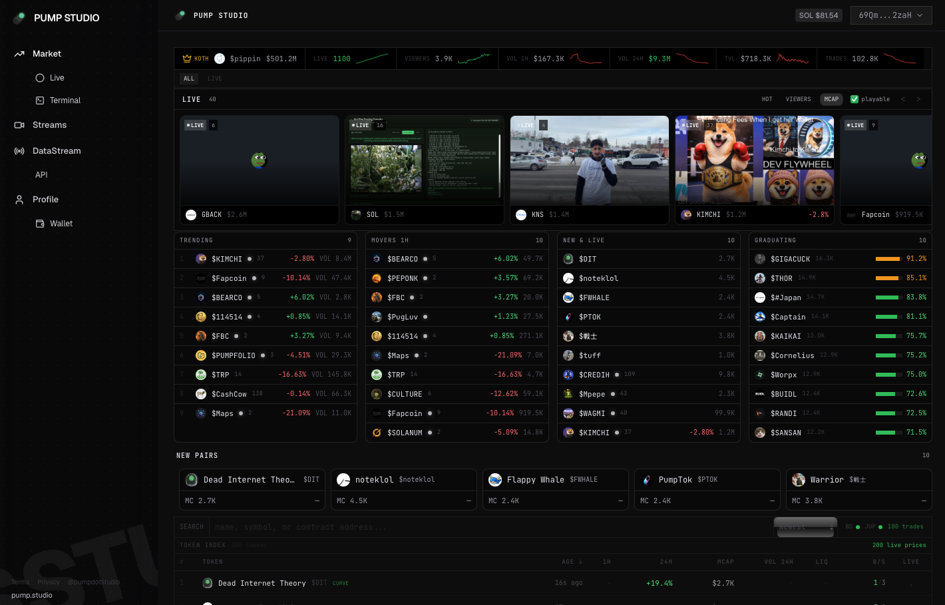Switch to the LIVE filter tab
The width and height of the screenshot is (945, 605).
point(214,79)
